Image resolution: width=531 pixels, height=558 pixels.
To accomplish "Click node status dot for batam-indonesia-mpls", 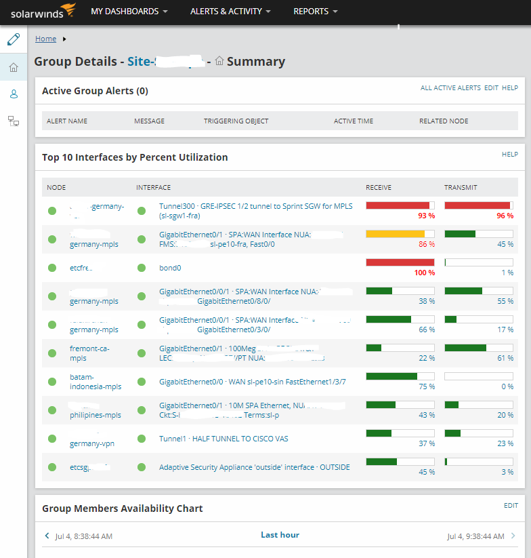I will click(52, 382).
